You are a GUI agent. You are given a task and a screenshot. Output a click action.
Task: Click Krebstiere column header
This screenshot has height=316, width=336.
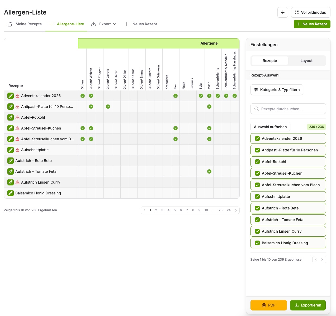(x=167, y=82)
